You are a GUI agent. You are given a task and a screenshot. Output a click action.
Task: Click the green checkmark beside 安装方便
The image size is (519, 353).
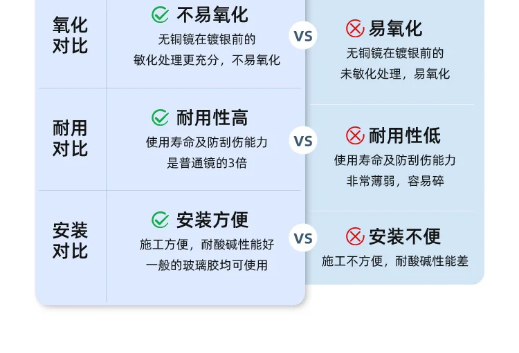coord(161,220)
